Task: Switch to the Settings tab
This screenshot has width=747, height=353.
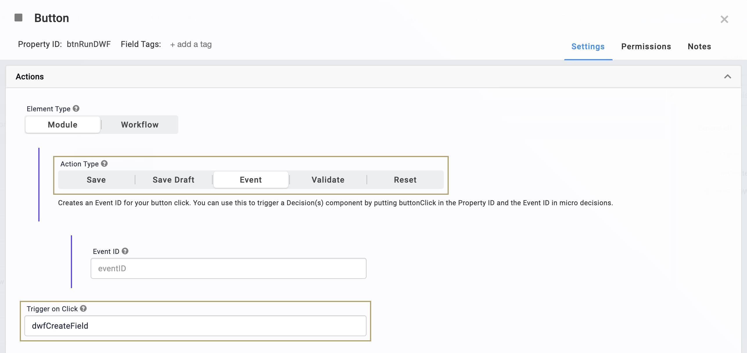Action: (588, 46)
